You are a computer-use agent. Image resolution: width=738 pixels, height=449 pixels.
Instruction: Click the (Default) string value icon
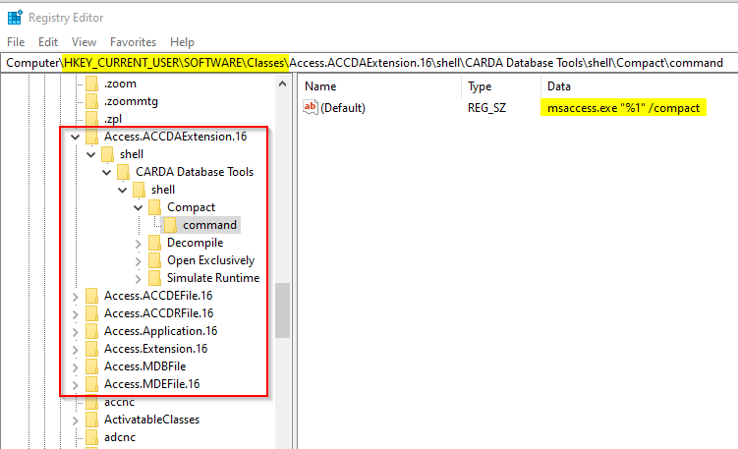click(311, 107)
